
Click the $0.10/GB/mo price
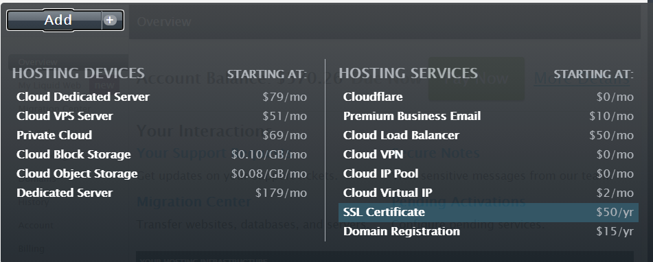pyautogui.click(x=269, y=154)
